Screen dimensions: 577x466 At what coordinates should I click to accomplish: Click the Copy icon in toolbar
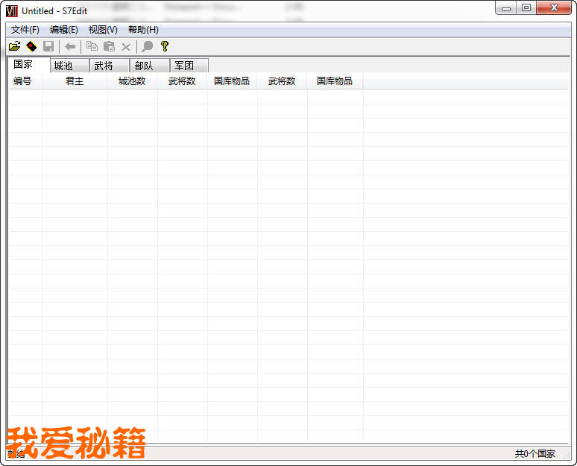(x=92, y=46)
